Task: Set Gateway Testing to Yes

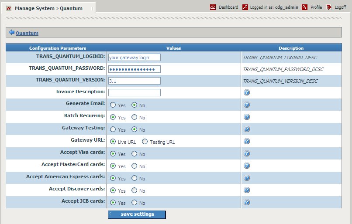Action: [x=113, y=129]
